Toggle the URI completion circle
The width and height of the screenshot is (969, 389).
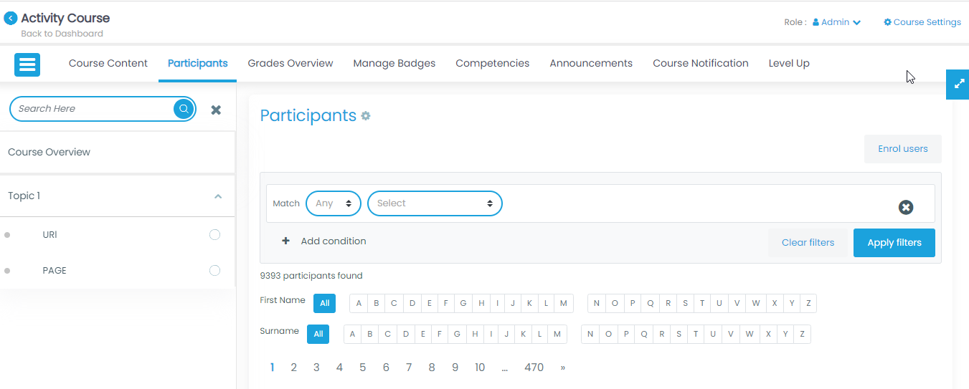pyautogui.click(x=214, y=235)
